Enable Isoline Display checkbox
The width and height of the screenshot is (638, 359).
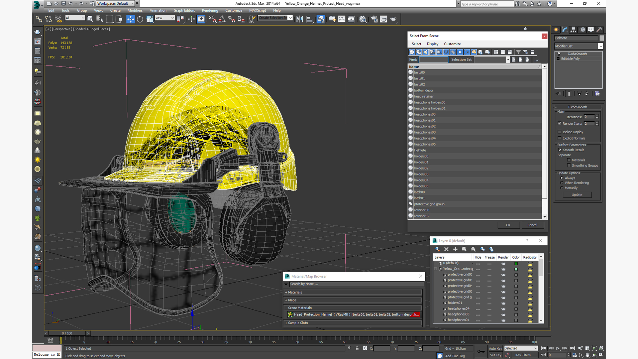tap(560, 132)
